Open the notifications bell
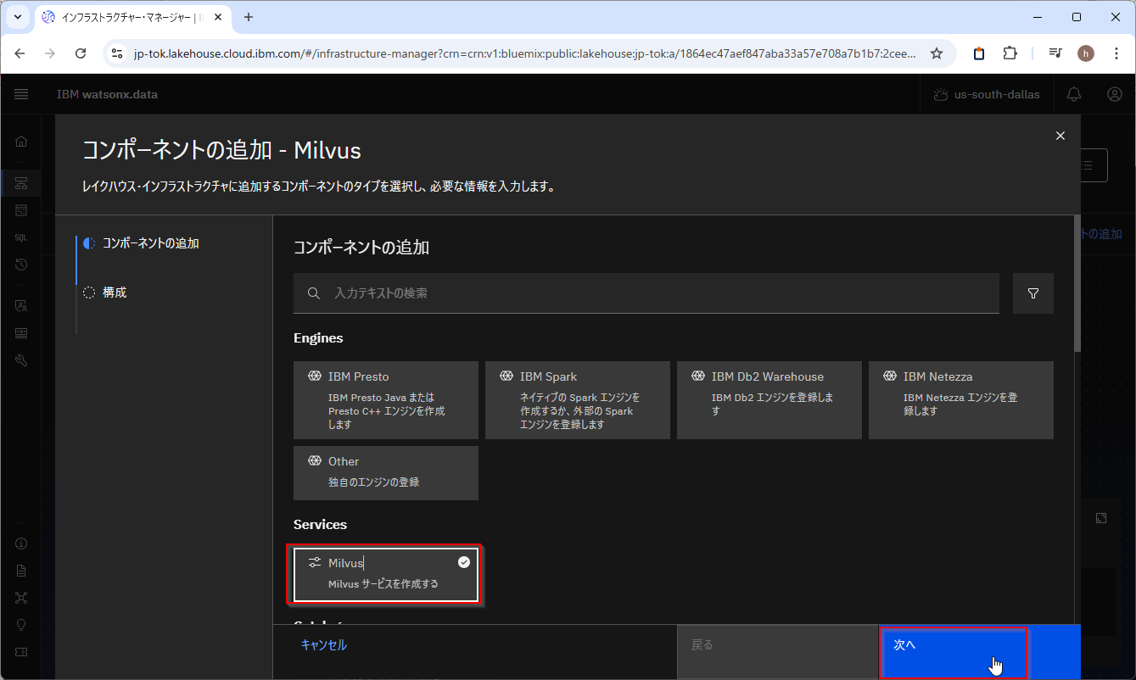 (1074, 94)
